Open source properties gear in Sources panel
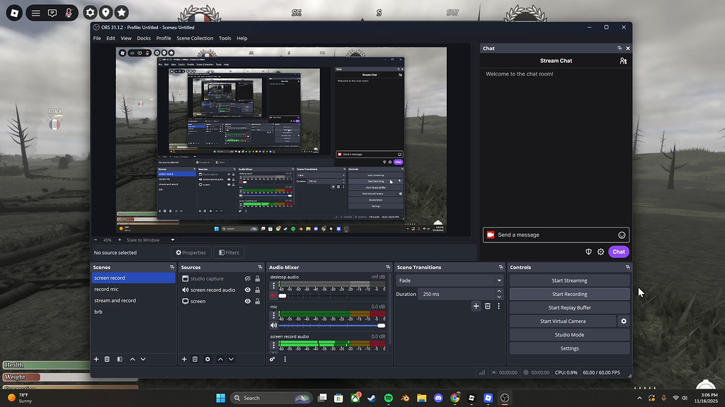Viewport: 725px width, 407px height. 207,359
